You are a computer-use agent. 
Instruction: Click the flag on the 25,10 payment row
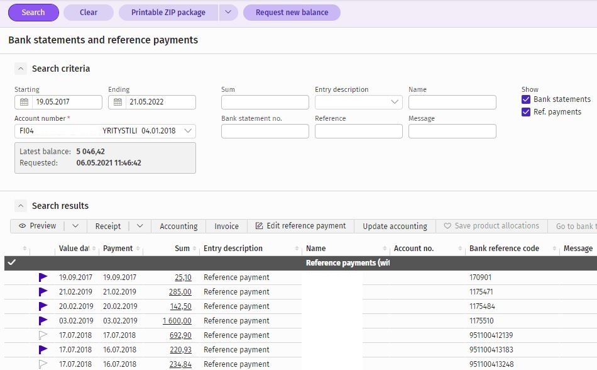pyautogui.click(x=43, y=277)
